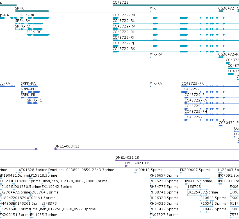This screenshot has width=239, height=219.
Task: Click EST IP10442.5prime
Action: (x=213, y=209)
